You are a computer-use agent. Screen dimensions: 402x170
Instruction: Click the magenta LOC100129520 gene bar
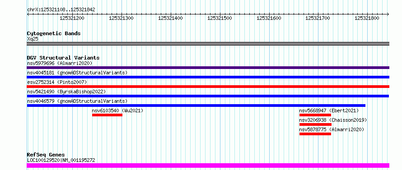click(208, 165)
